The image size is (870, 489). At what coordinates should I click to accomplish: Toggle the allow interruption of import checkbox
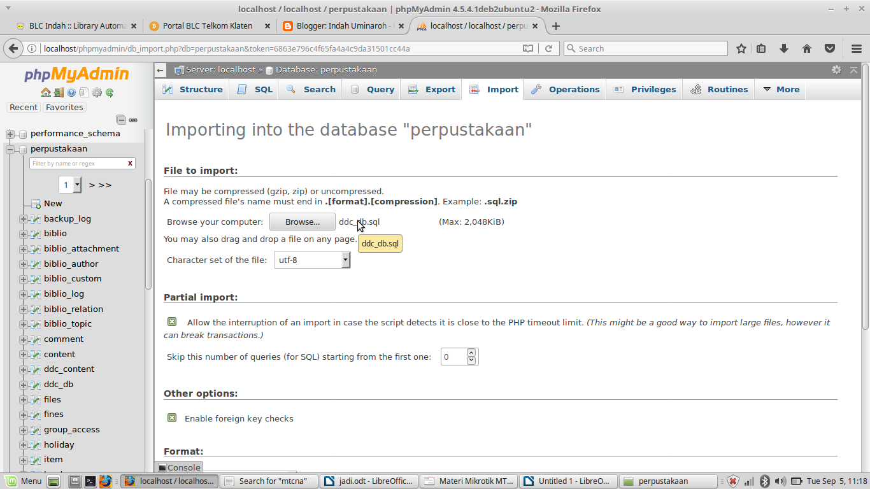pyautogui.click(x=172, y=322)
